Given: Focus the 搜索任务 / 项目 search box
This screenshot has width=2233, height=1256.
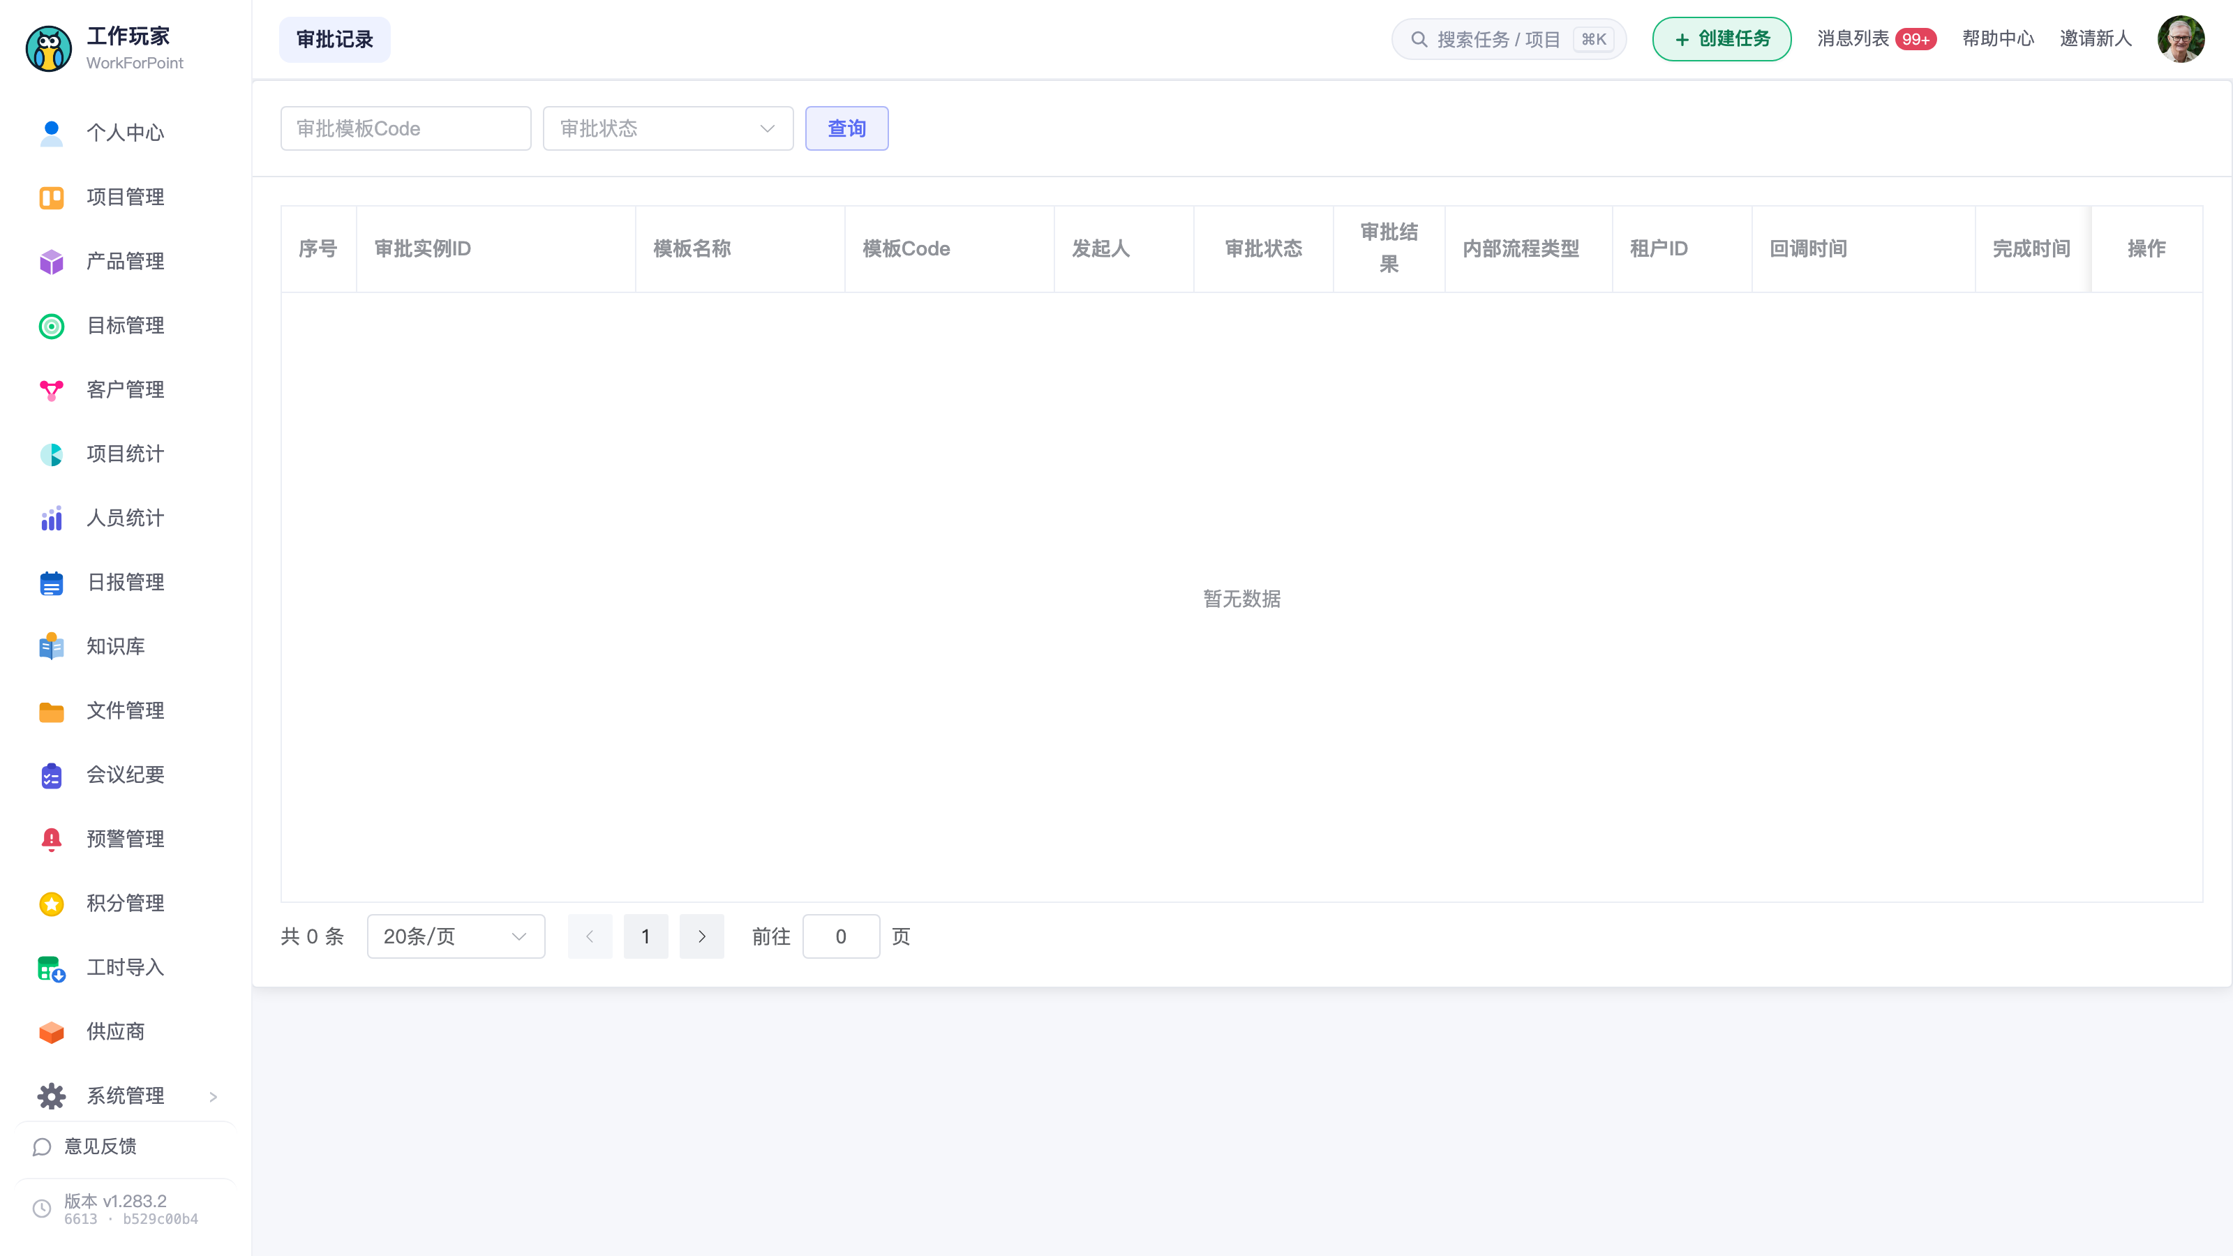Looking at the screenshot, I should [x=1508, y=39].
